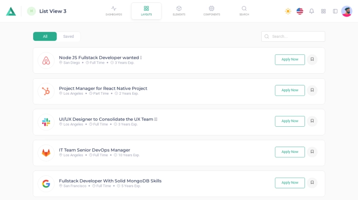The height and width of the screenshot is (200, 358).
Task: Open the apps grid icon in header
Action: tap(323, 11)
